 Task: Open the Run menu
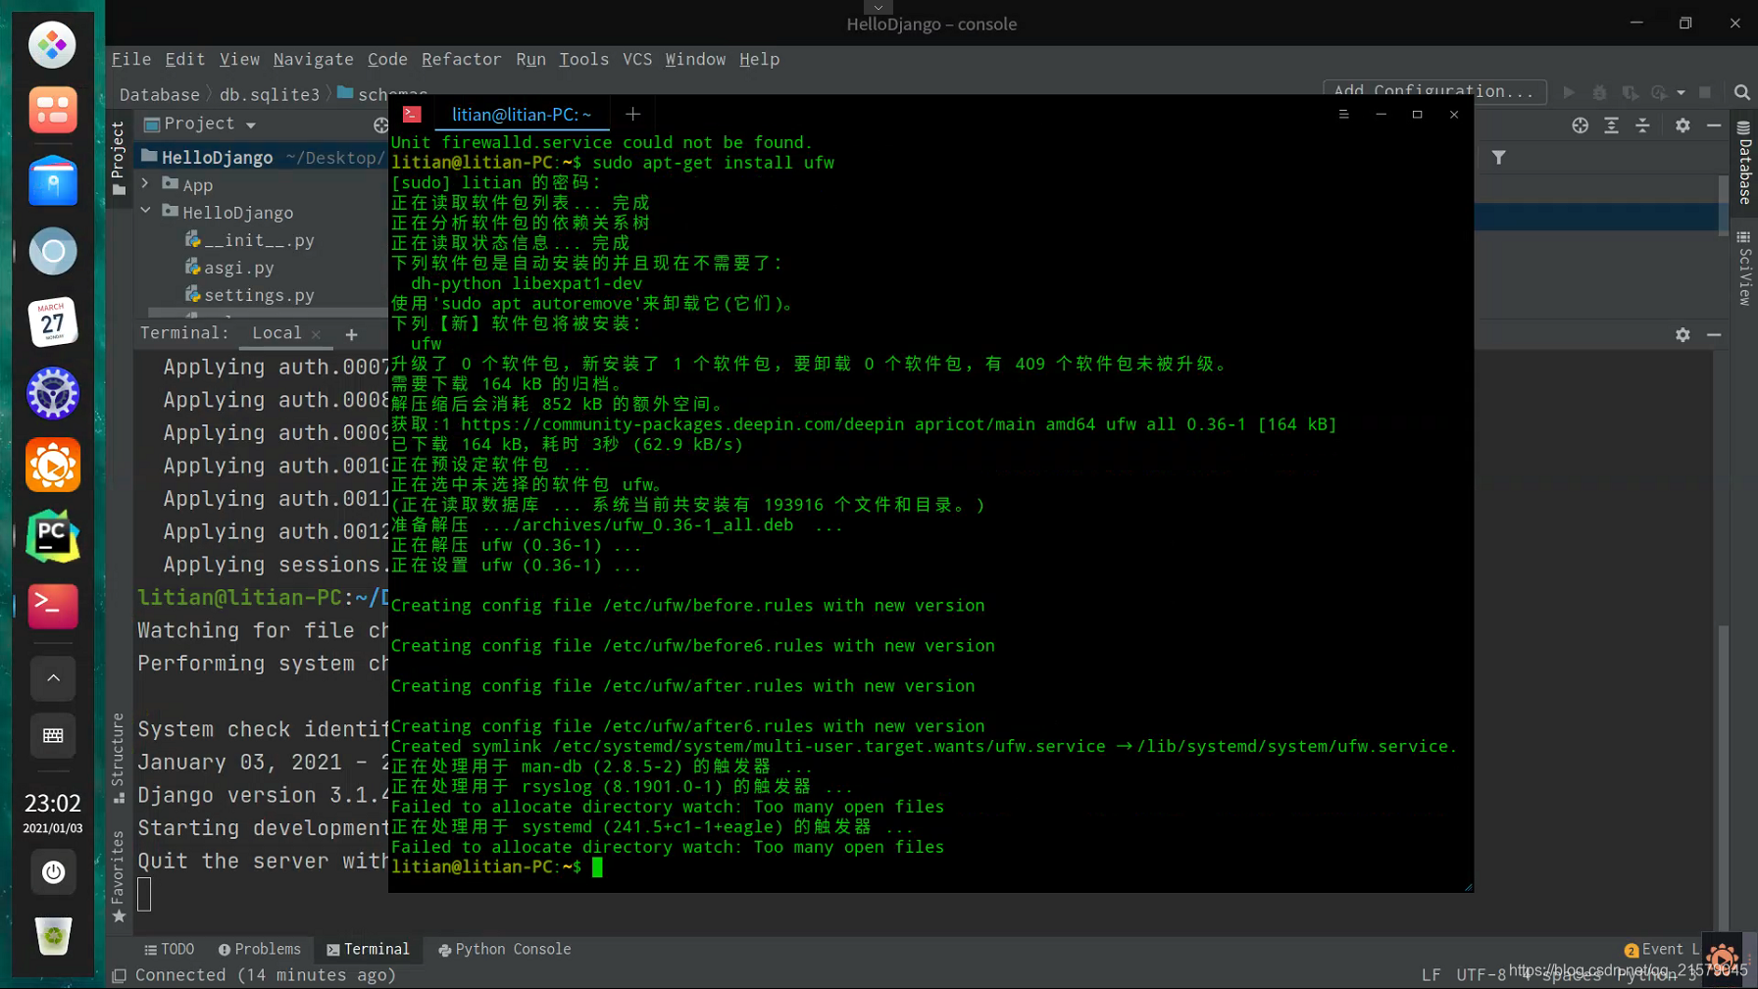point(530,59)
